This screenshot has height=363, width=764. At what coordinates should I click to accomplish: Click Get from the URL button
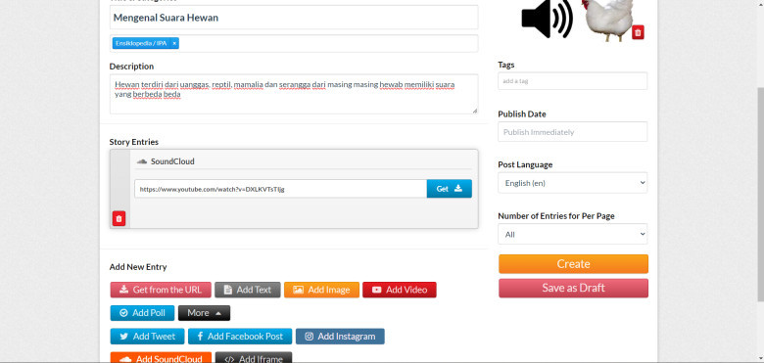(x=161, y=290)
